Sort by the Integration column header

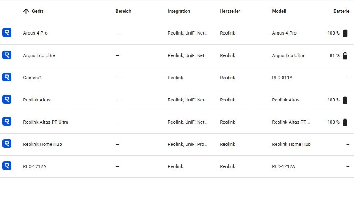(179, 11)
